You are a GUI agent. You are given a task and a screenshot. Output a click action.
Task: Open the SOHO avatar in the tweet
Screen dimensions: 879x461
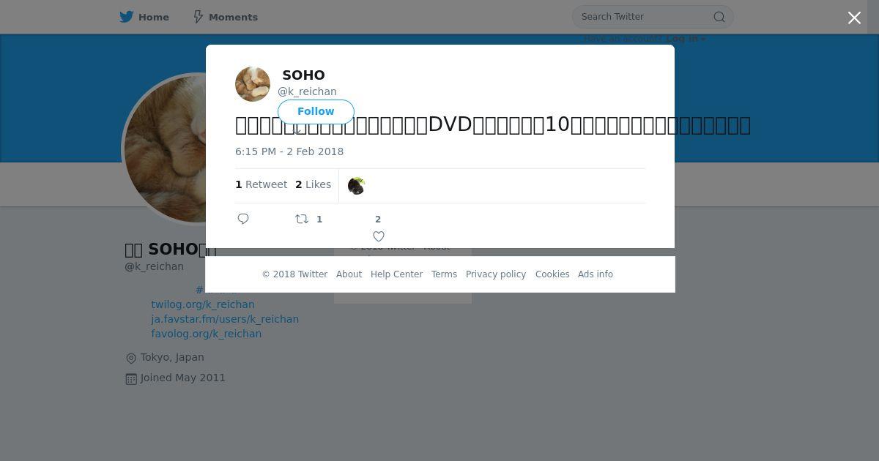(x=253, y=84)
